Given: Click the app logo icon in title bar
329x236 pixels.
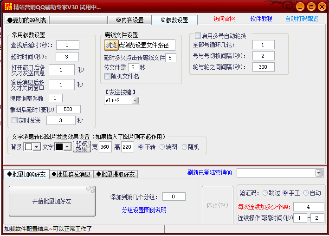Looking at the screenshot, I should pyautogui.click(x=8, y=7).
